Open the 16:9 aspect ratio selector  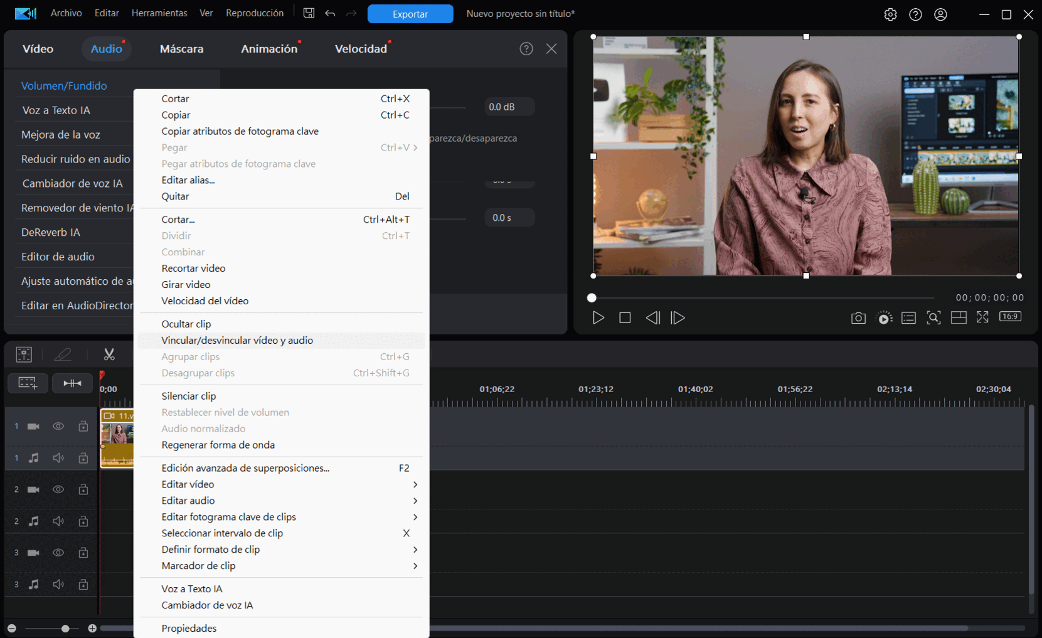point(1010,316)
